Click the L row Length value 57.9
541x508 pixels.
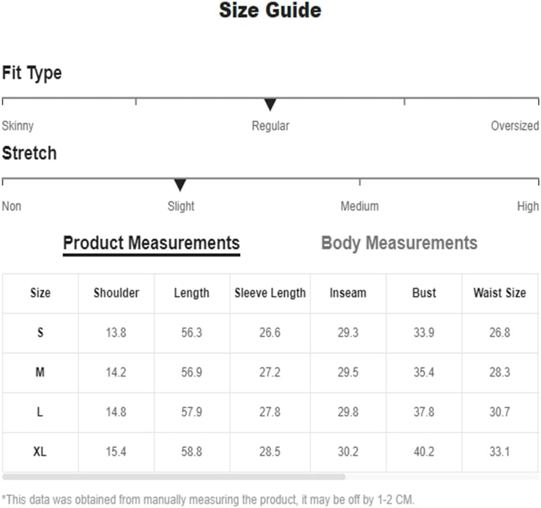(x=192, y=412)
